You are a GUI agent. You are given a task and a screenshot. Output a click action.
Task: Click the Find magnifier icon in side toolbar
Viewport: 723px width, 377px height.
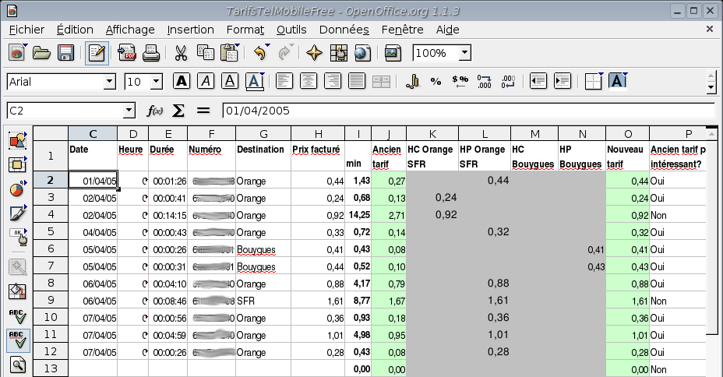click(17, 365)
